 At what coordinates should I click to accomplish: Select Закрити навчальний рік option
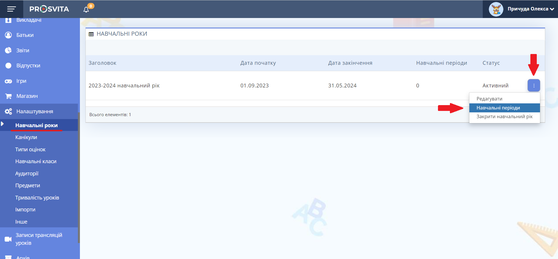tap(504, 116)
